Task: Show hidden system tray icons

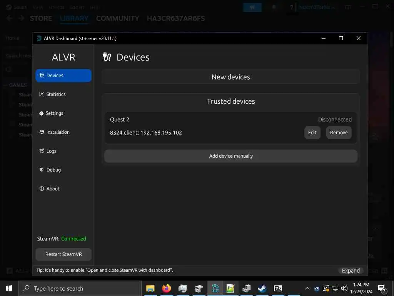Action: click(307, 288)
